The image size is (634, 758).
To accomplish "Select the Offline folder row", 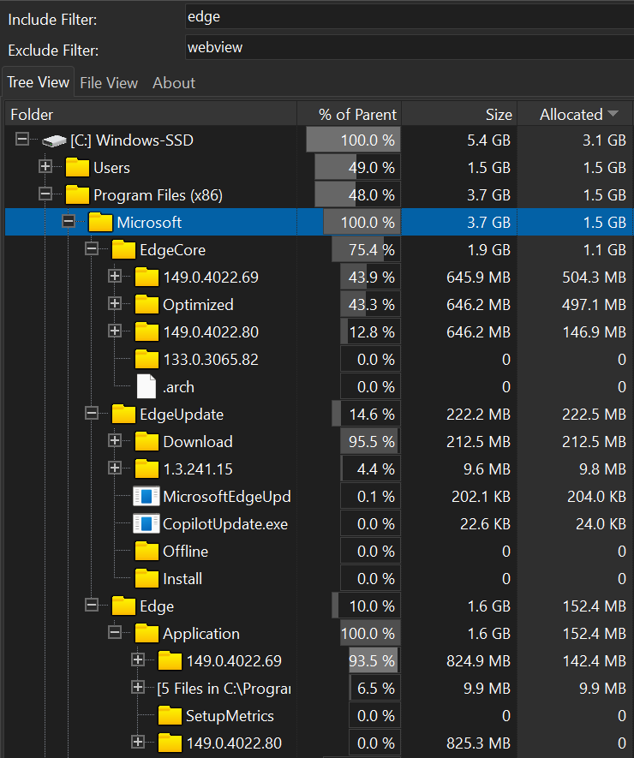I will click(320, 551).
